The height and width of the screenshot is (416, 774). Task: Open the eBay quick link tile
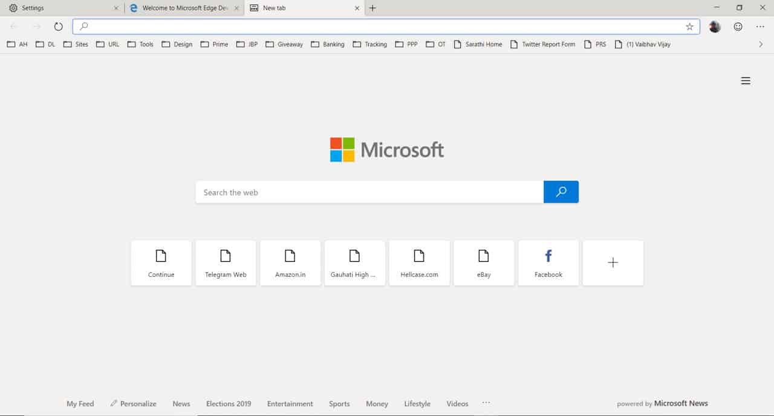click(484, 263)
